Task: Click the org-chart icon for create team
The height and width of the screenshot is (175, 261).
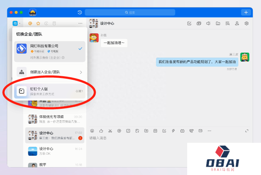Action: point(22,72)
